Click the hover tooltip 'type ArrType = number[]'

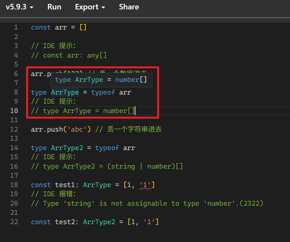tap(102, 80)
